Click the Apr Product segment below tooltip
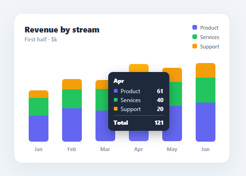 coord(139,136)
